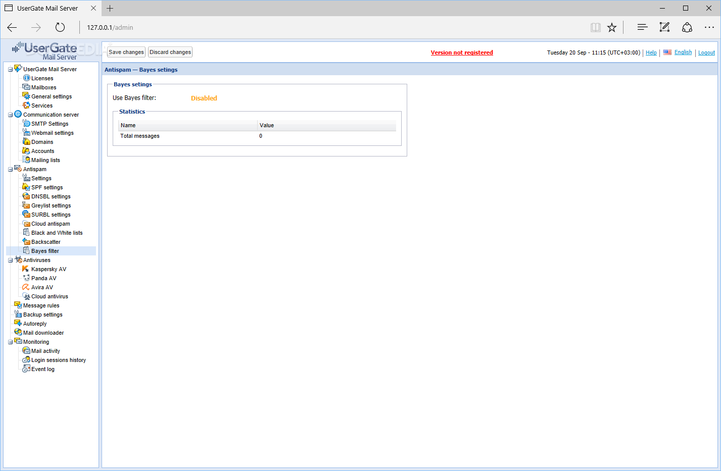This screenshot has width=721, height=471.
Task: Refresh the page with the reload button
Action: [x=60, y=27]
